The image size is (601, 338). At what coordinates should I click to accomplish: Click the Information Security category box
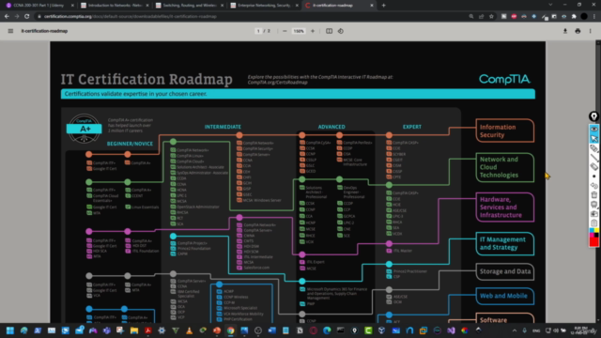505,131
